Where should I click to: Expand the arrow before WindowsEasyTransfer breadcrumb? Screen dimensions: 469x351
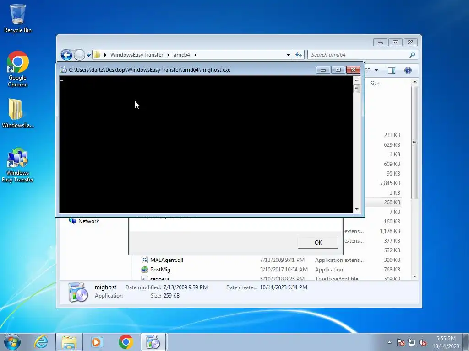pyautogui.click(x=105, y=55)
